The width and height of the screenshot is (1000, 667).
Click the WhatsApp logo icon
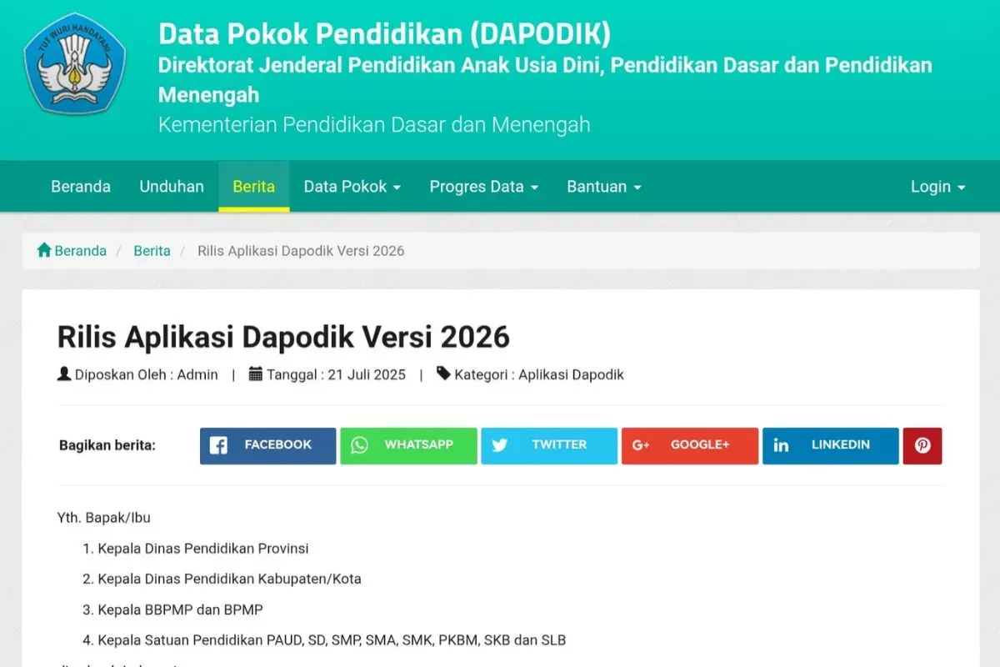pyautogui.click(x=359, y=445)
